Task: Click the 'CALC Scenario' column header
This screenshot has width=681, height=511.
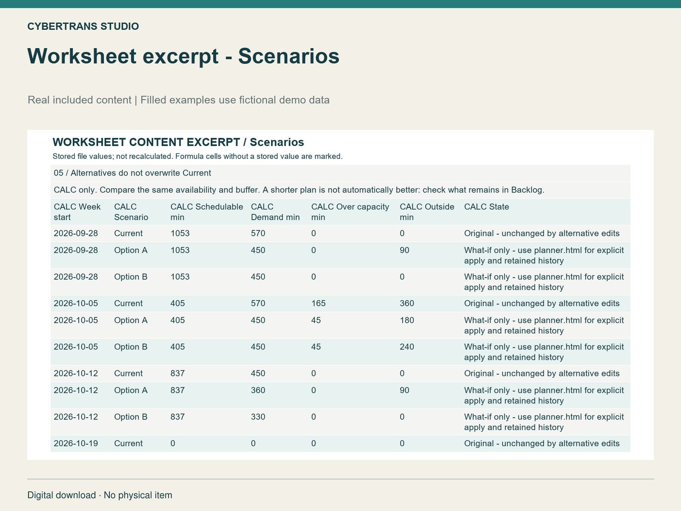Action: click(131, 212)
